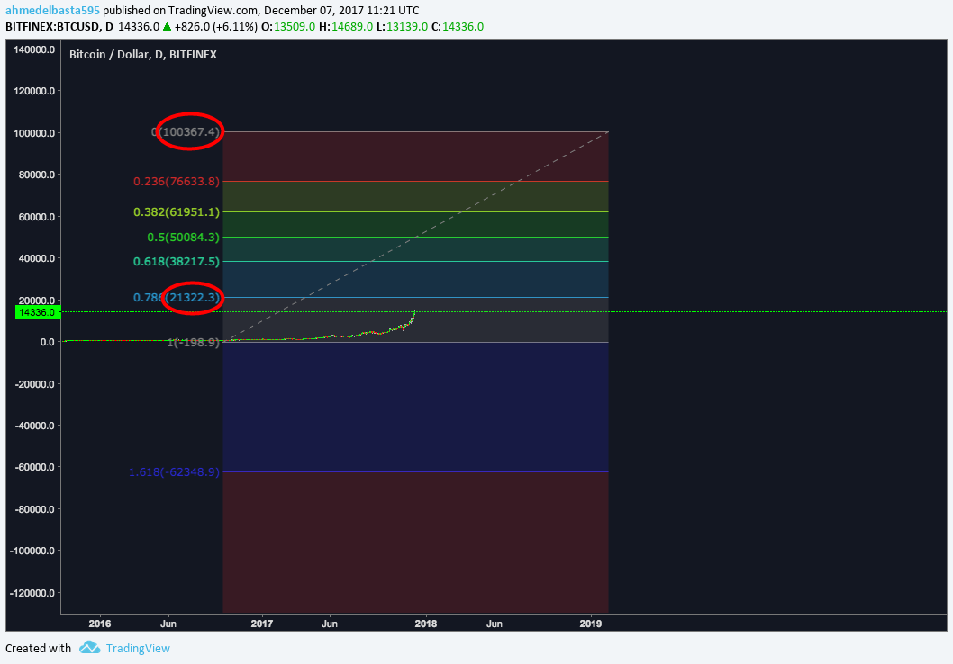
Task: Click the 0.382(61951.1) Fibonacci label
Action: pyautogui.click(x=177, y=211)
